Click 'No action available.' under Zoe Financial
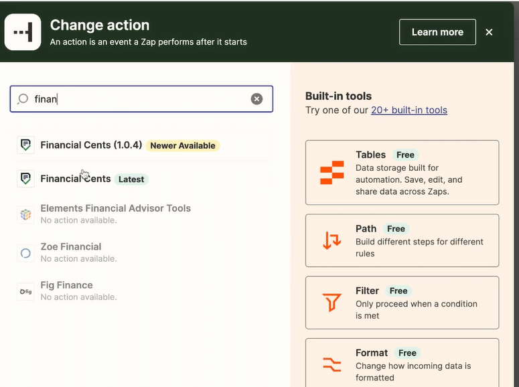This screenshot has width=519, height=387. coord(79,258)
